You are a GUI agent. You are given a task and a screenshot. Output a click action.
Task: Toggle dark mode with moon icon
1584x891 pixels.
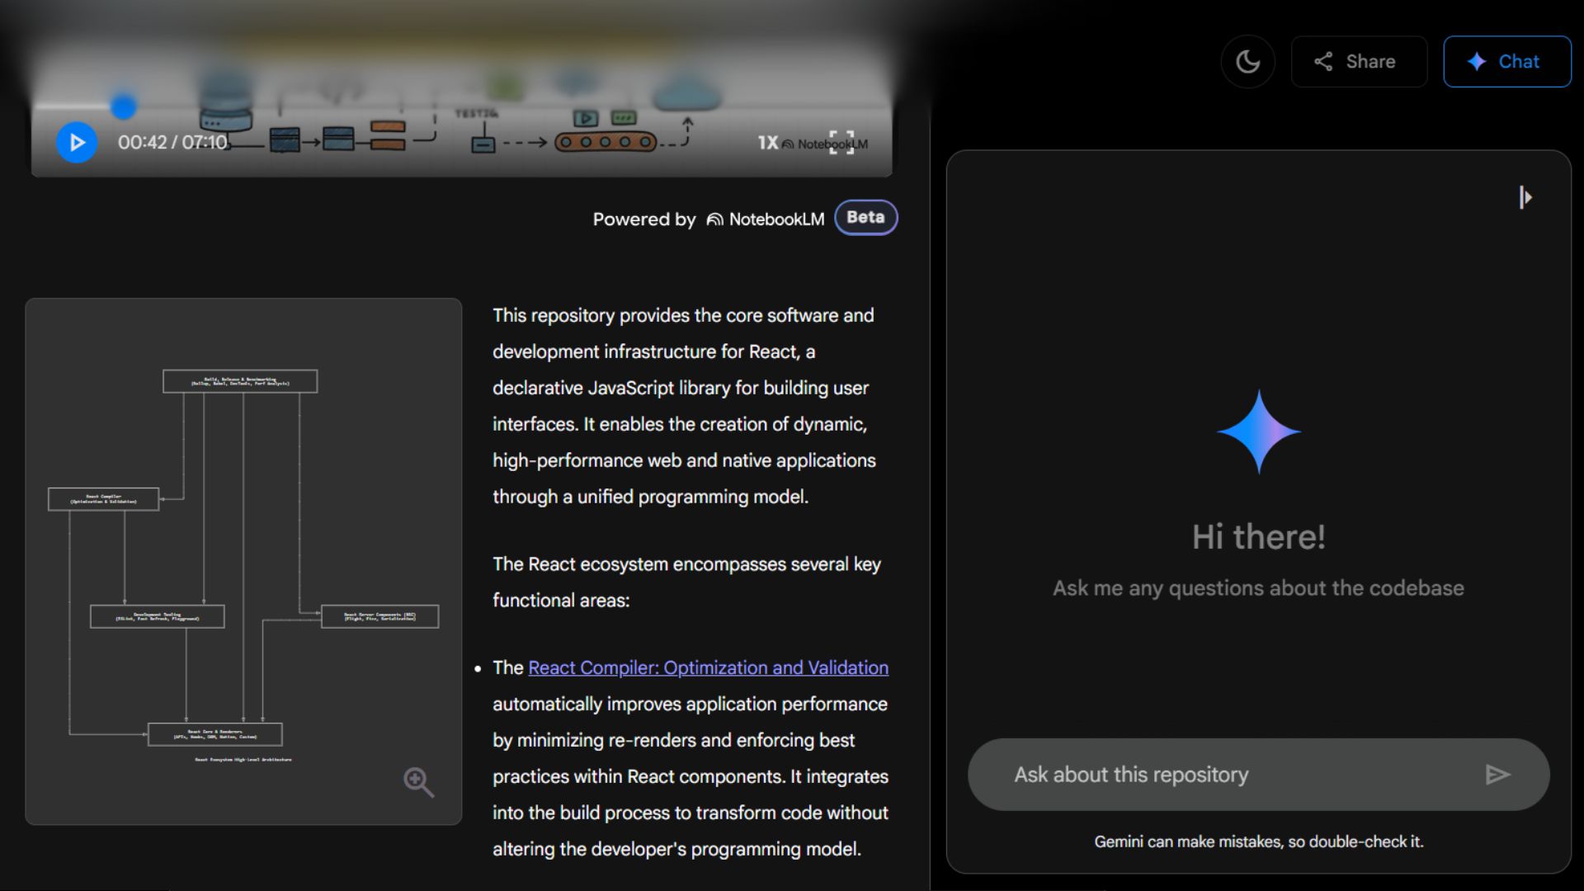1247,61
